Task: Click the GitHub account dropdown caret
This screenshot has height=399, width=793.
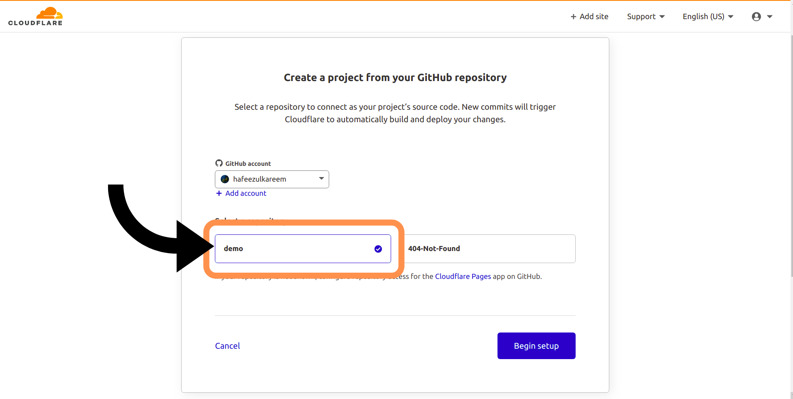Action: pyautogui.click(x=321, y=179)
